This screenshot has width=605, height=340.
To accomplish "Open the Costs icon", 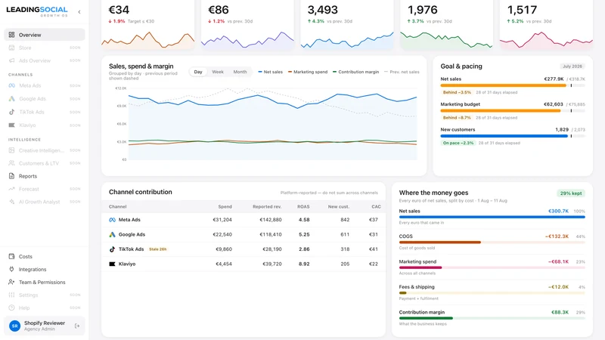I will coord(11,256).
